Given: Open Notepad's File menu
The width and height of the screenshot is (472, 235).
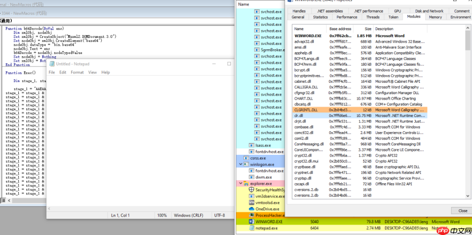Looking at the screenshot, I should (52, 72).
